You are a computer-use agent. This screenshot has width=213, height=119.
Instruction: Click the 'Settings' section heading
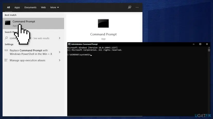pos(9,44)
